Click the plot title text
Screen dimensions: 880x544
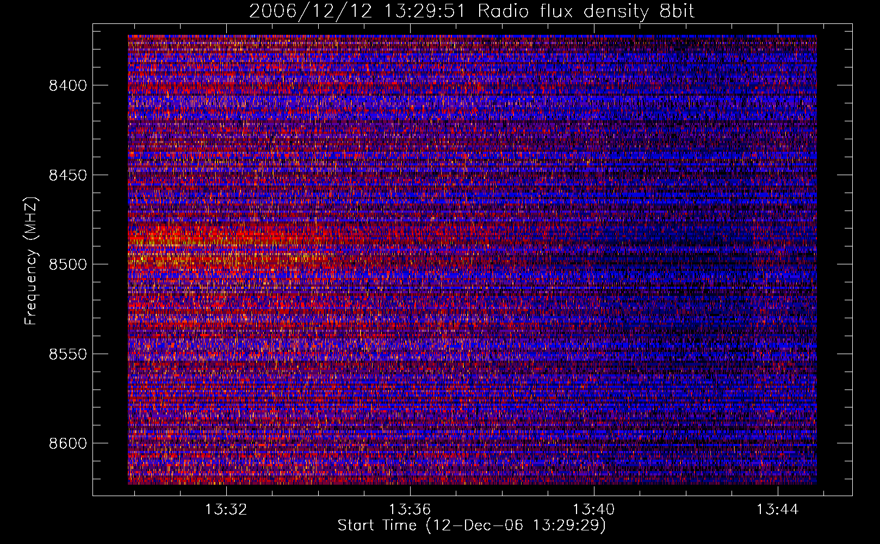(x=472, y=11)
